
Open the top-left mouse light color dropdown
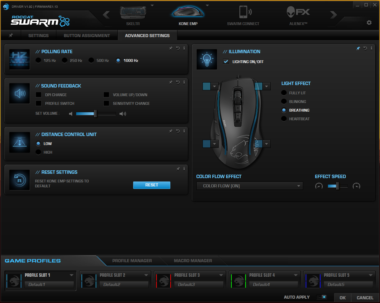click(x=215, y=86)
